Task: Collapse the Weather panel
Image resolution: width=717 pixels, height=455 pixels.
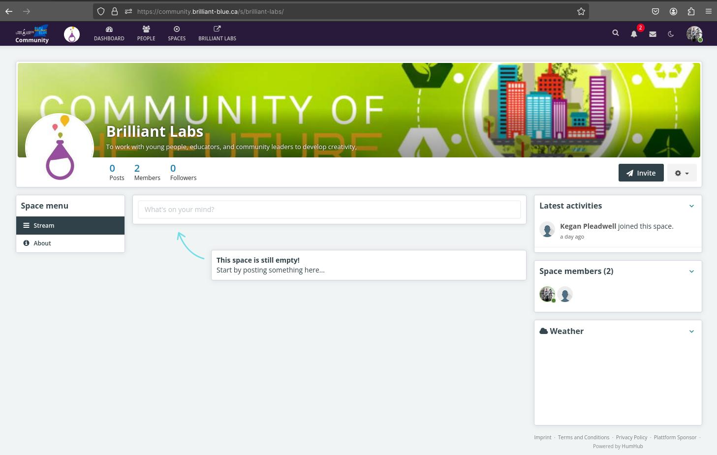Action: [691, 332]
